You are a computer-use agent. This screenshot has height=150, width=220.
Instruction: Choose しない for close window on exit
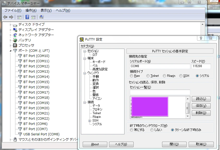[x=152, y=130]
